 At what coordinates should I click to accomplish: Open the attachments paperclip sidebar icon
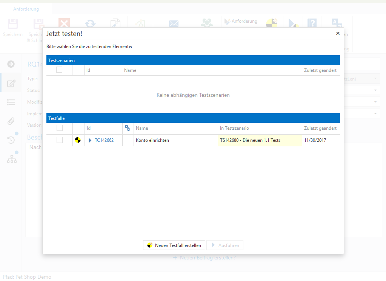11,121
